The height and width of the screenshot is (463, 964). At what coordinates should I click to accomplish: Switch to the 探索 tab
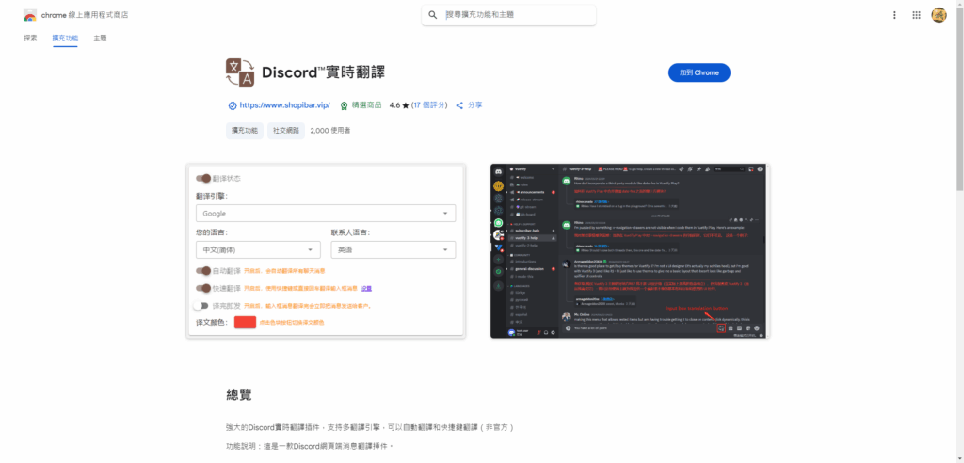tap(31, 39)
